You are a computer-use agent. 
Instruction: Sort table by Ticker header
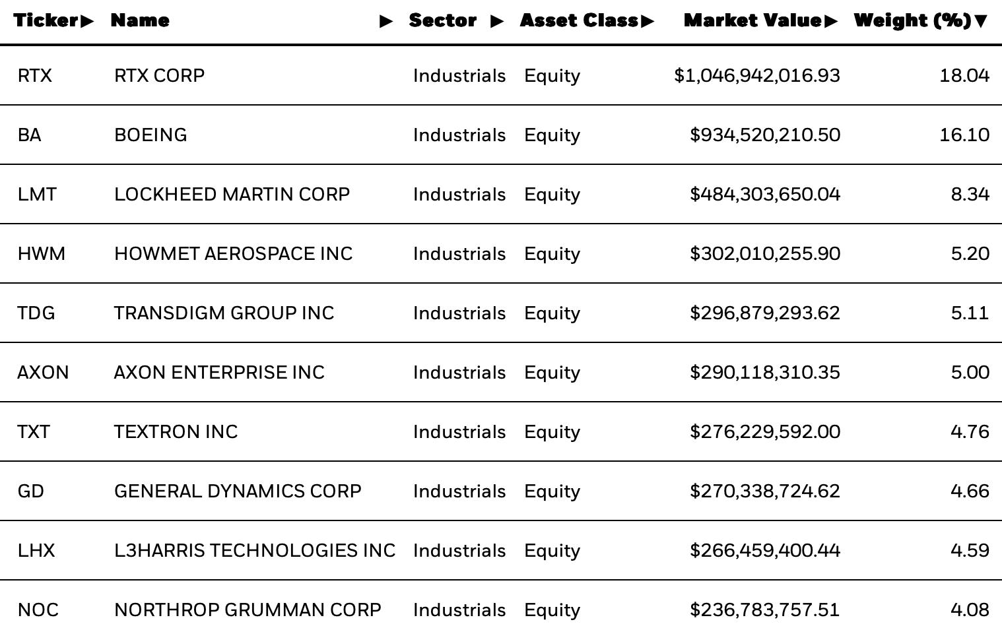[x=46, y=20]
